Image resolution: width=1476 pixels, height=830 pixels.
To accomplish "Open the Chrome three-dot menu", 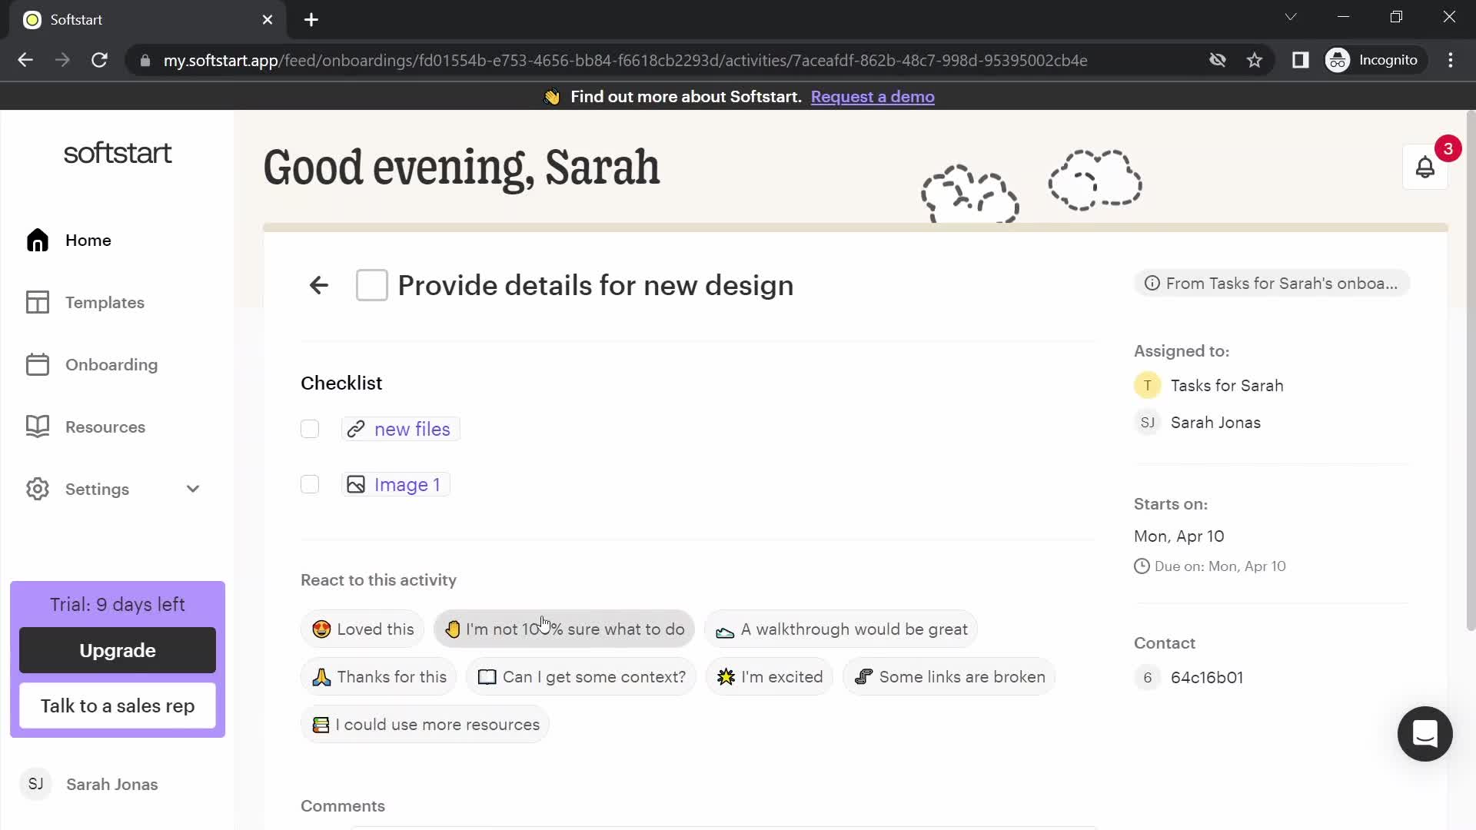I will [1451, 60].
